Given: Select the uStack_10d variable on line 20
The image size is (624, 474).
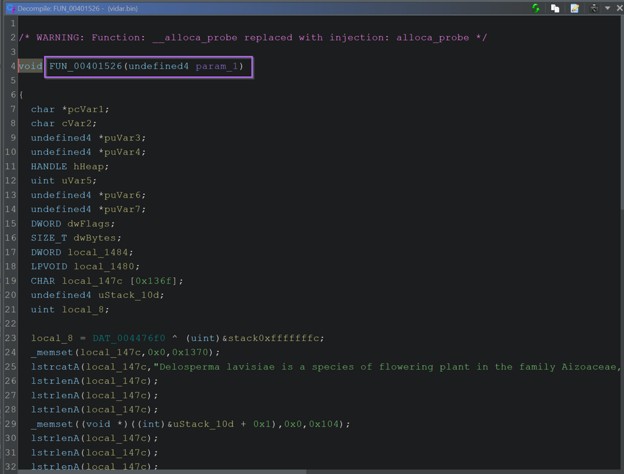Looking at the screenshot, I should pos(132,295).
